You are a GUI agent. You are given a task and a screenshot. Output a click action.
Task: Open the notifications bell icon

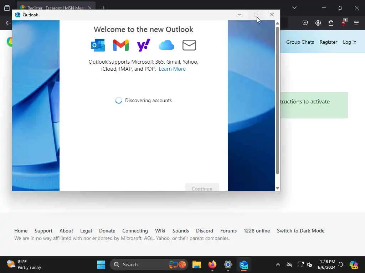[x=341, y=264]
